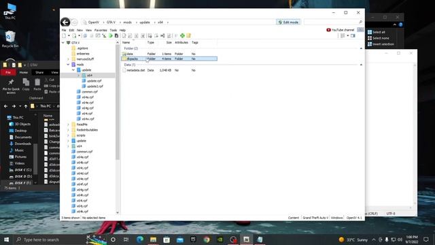Screen dimensions: 435x245
Task: Click Invert selection in File Explorer ribbon
Action: click(x=381, y=44)
